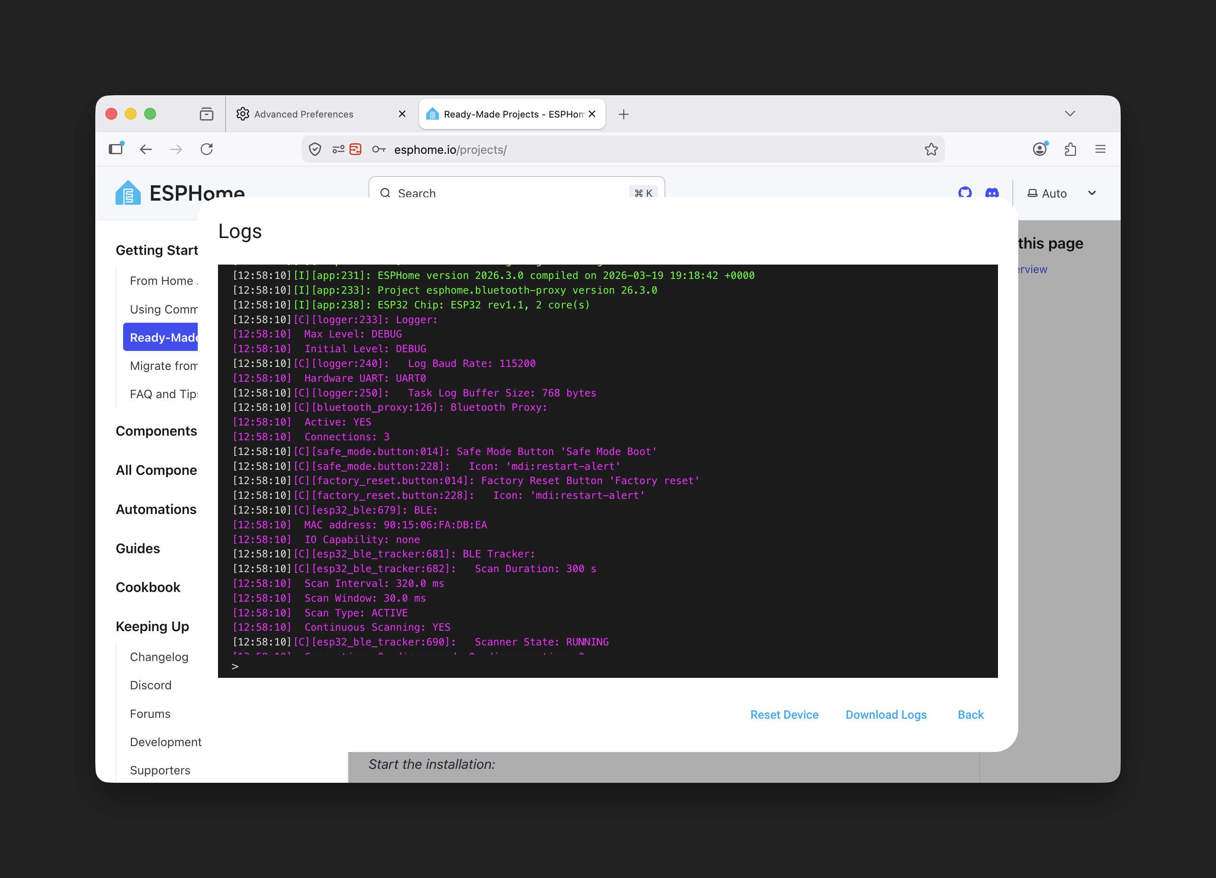Screen dimensions: 1216x878
Task: Open the Firefox View tab icon
Action: point(207,114)
